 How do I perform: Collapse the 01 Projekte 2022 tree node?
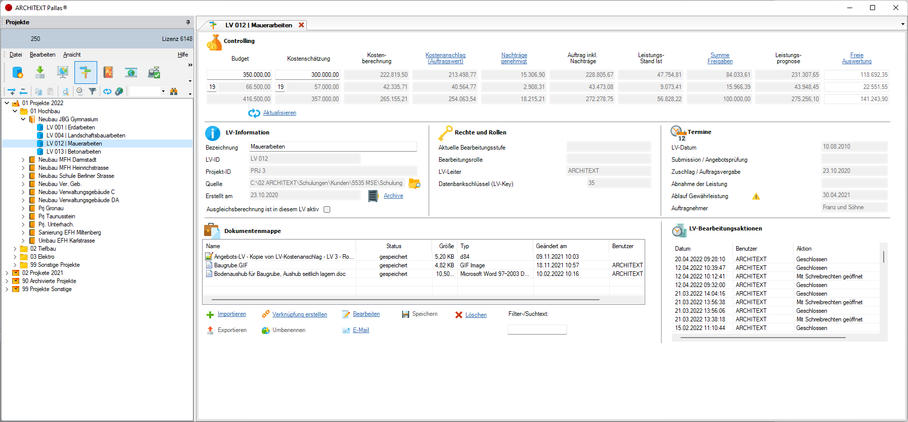coord(7,103)
